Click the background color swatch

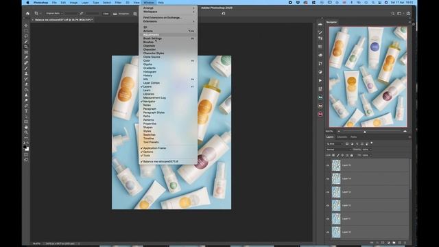point(27,149)
